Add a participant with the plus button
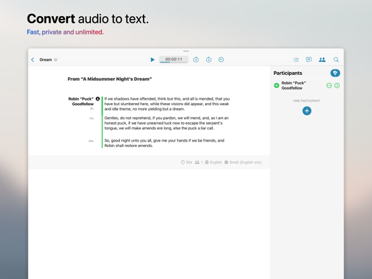Screen dimensions: 372x279 click(307, 111)
